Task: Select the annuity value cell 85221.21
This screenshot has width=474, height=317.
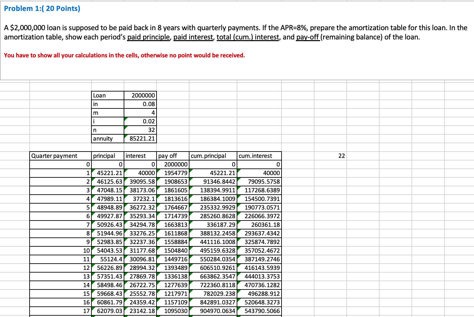Action: tap(140, 139)
